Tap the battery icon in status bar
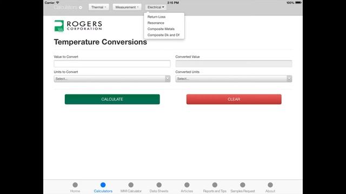Viewport: 346px width, 194px height. coord(298,3)
